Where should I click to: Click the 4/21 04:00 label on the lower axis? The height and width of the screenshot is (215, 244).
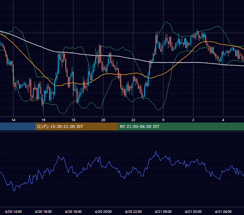point(223,211)
